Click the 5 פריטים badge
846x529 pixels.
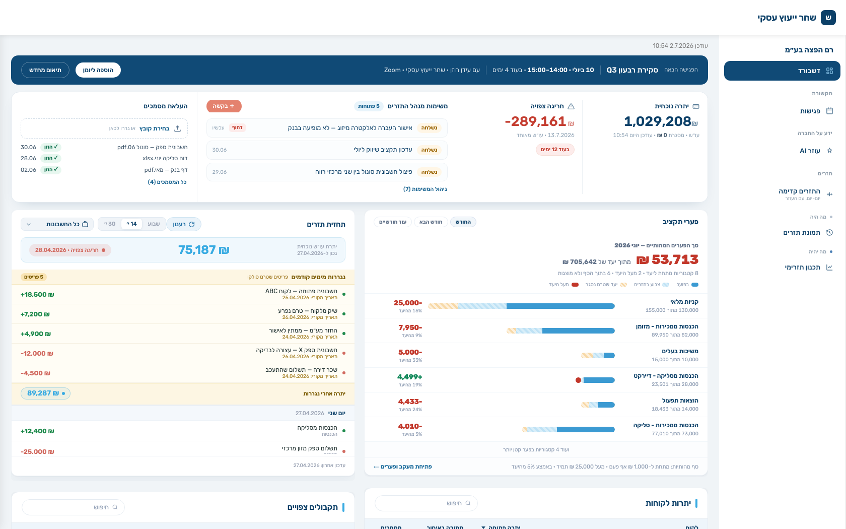(x=34, y=277)
